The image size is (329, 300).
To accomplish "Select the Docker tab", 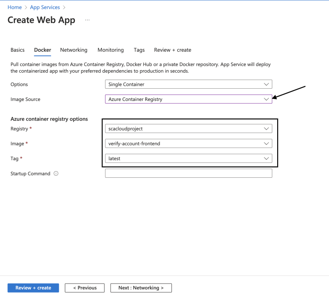I will coord(43,50).
